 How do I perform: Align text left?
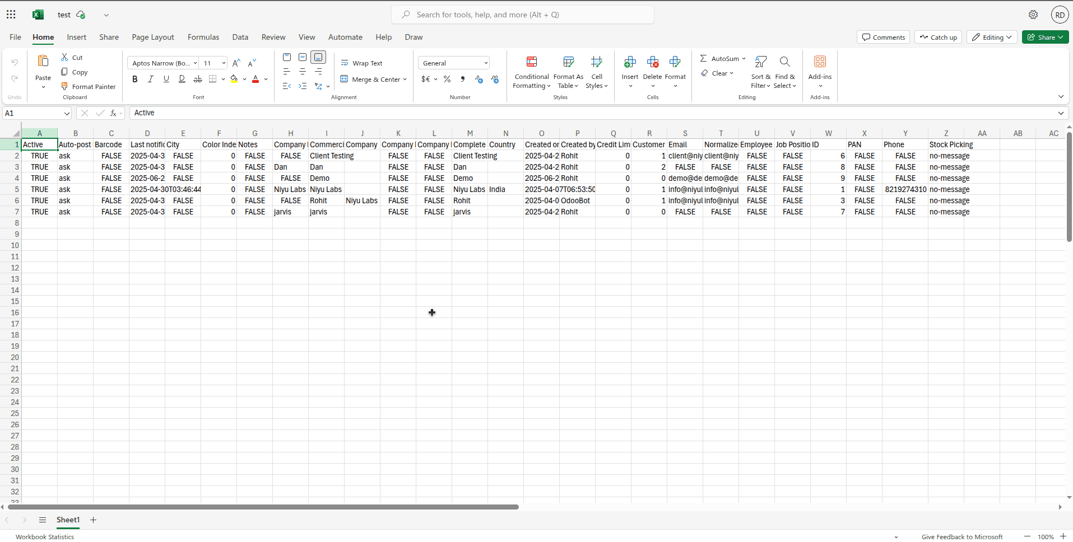[x=287, y=72]
